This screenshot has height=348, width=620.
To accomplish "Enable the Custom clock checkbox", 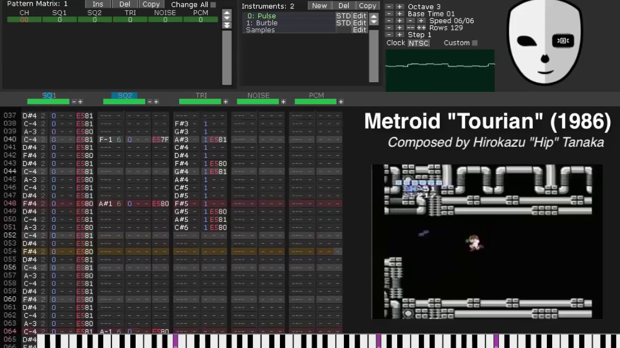I will 475,43.
